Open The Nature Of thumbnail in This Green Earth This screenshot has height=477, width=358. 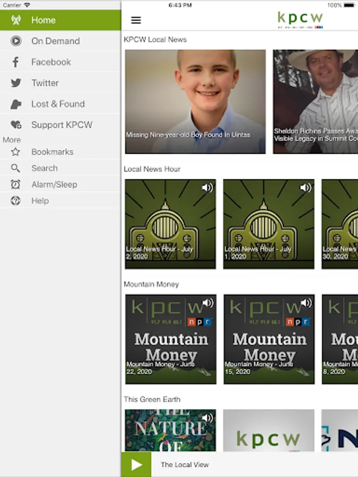coord(170,430)
